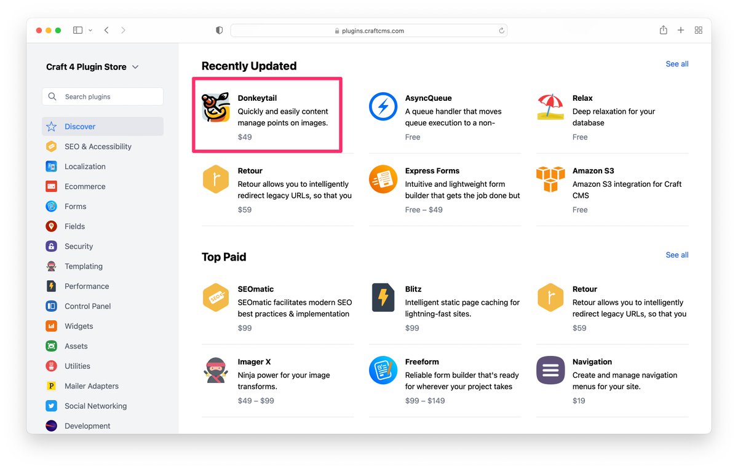Click the privacy shield icon
Image resolution: width=738 pixels, height=469 pixels.
(220, 30)
